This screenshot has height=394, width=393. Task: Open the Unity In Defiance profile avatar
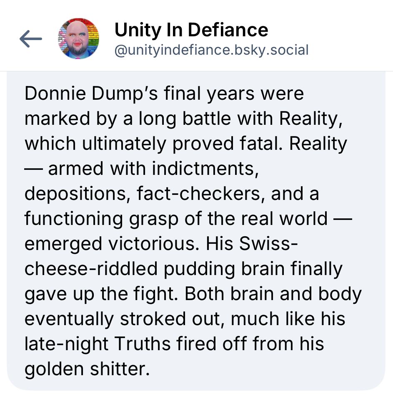(x=78, y=38)
